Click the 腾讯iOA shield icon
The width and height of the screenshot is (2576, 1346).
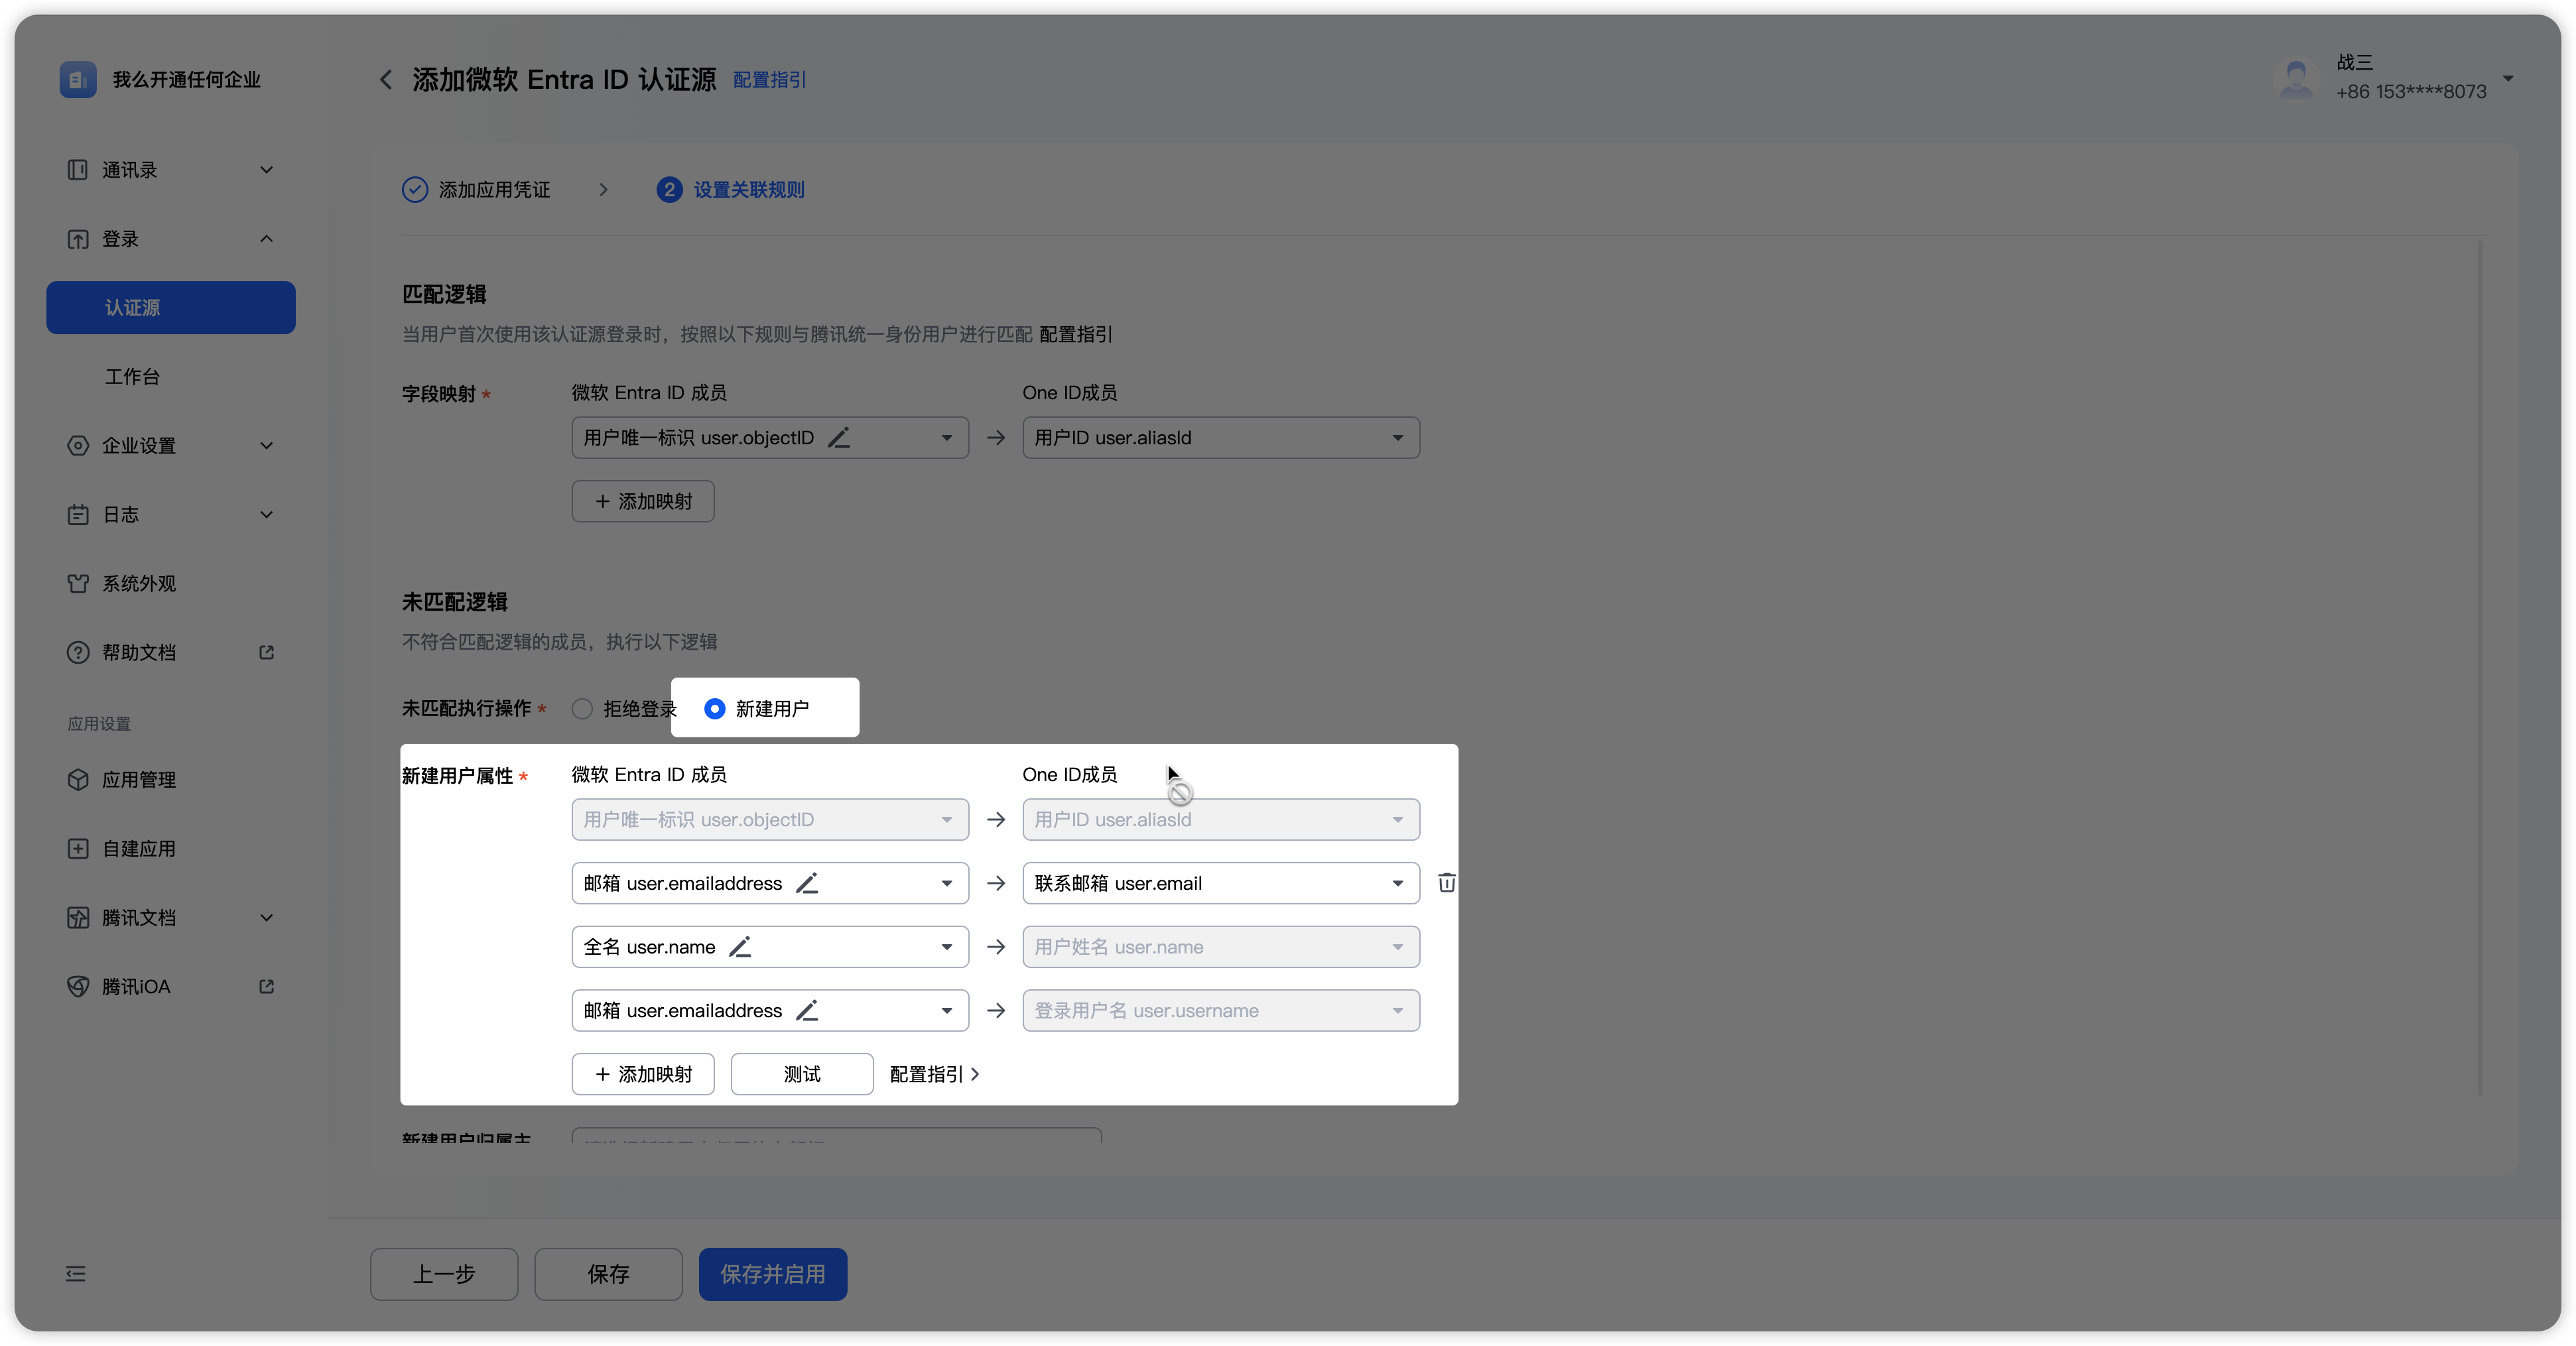tap(78, 986)
